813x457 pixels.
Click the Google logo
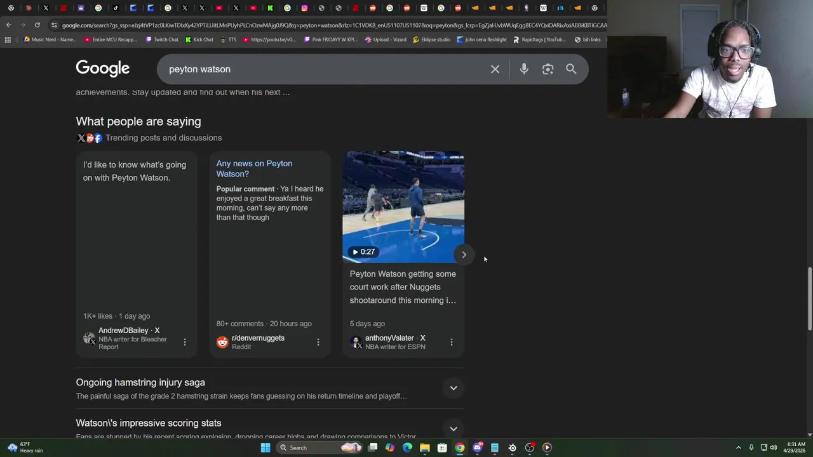[x=103, y=69]
